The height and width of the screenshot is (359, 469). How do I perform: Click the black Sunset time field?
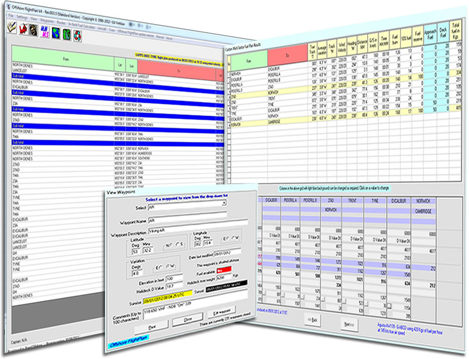226,286
